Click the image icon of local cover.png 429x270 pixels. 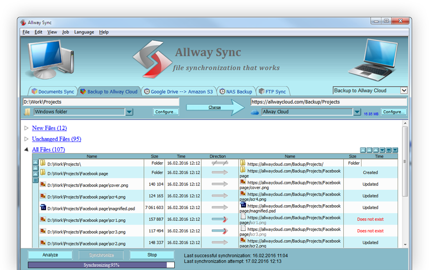[43, 184]
